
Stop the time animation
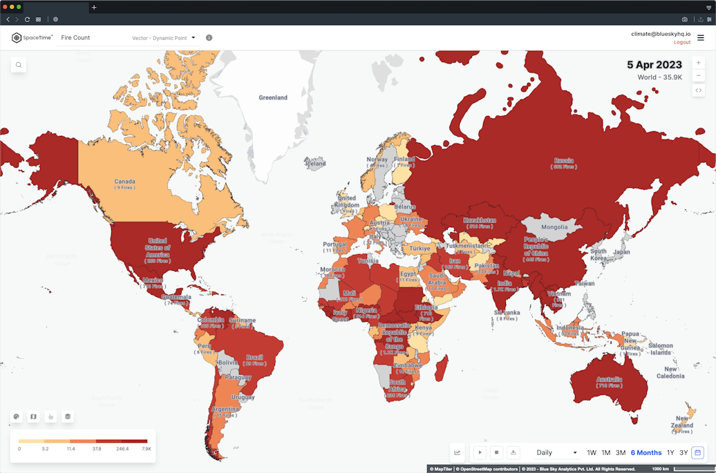pyautogui.click(x=496, y=452)
